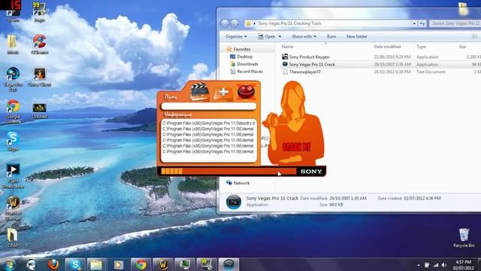Screen dimensions: 481x271
Task: Click the path input field in crack tool
Action: coord(209,106)
